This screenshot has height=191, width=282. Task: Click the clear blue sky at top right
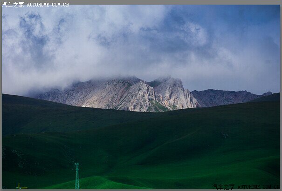(261, 19)
